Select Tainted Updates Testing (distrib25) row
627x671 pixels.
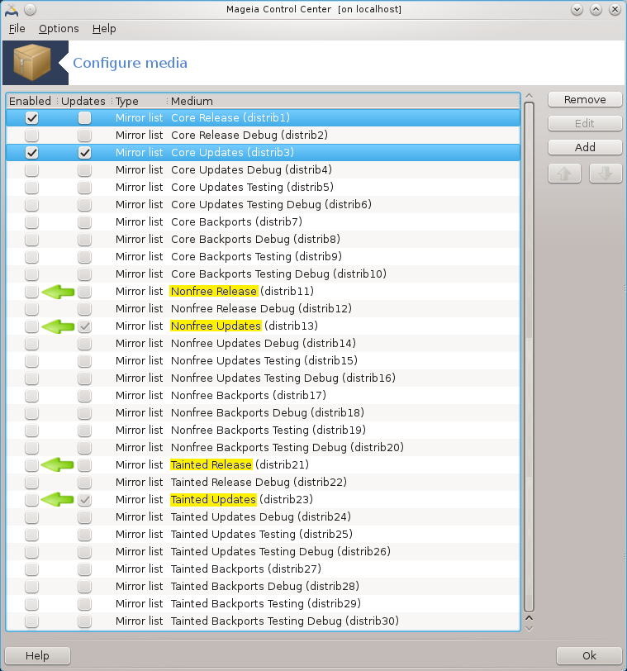coord(263,535)
